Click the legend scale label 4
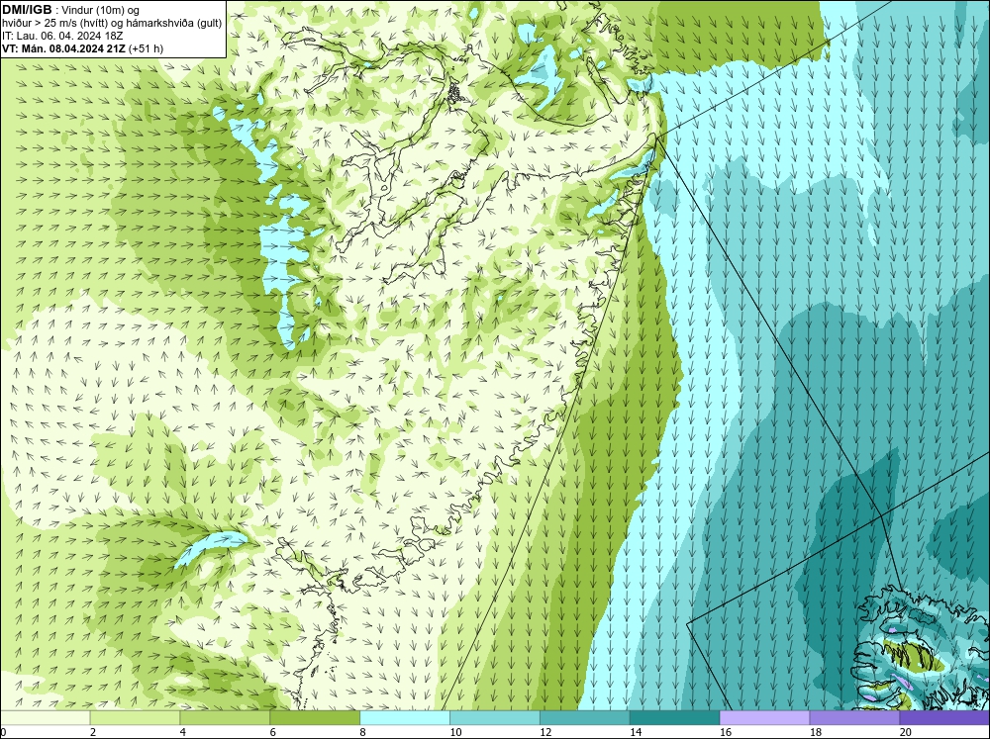 pyautogui.click(x=183, y=732)
